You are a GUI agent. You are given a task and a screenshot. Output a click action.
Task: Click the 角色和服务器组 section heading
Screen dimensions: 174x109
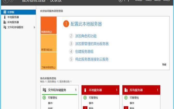tap(48, 78)
